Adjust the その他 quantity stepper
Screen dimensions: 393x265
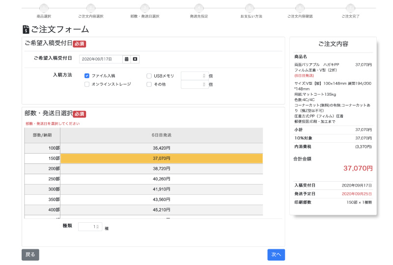point(204,84)
